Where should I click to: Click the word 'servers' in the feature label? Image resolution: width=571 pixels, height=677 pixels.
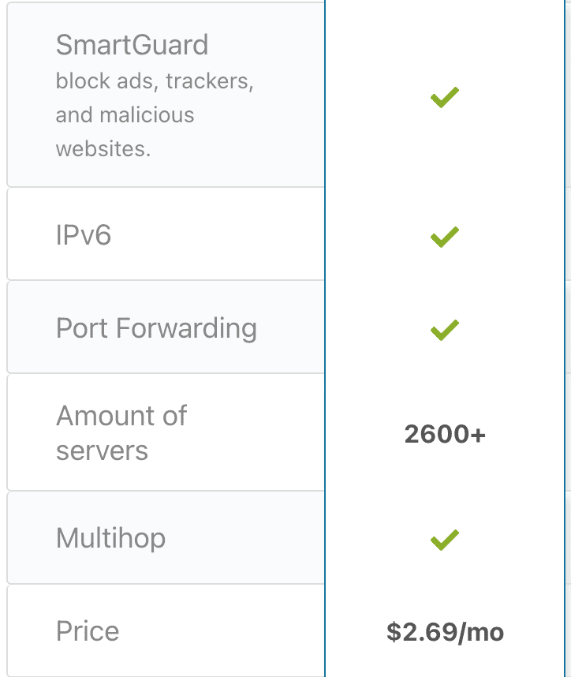102,451
